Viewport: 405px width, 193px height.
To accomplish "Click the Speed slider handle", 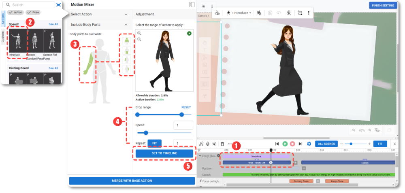I will coord(146,132).
